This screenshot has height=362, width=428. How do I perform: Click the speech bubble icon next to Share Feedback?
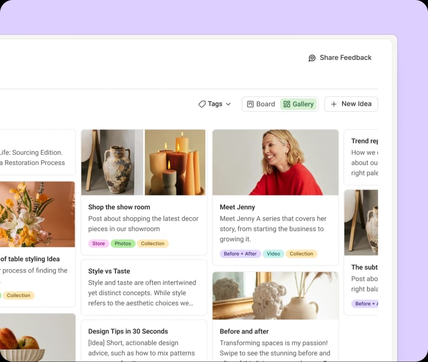point(312,58)
